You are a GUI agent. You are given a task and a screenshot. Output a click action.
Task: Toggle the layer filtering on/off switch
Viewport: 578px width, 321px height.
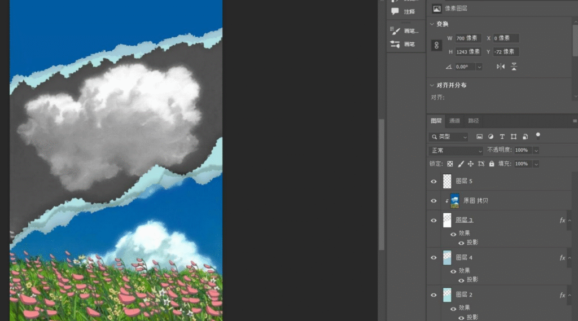pos(538,135)
